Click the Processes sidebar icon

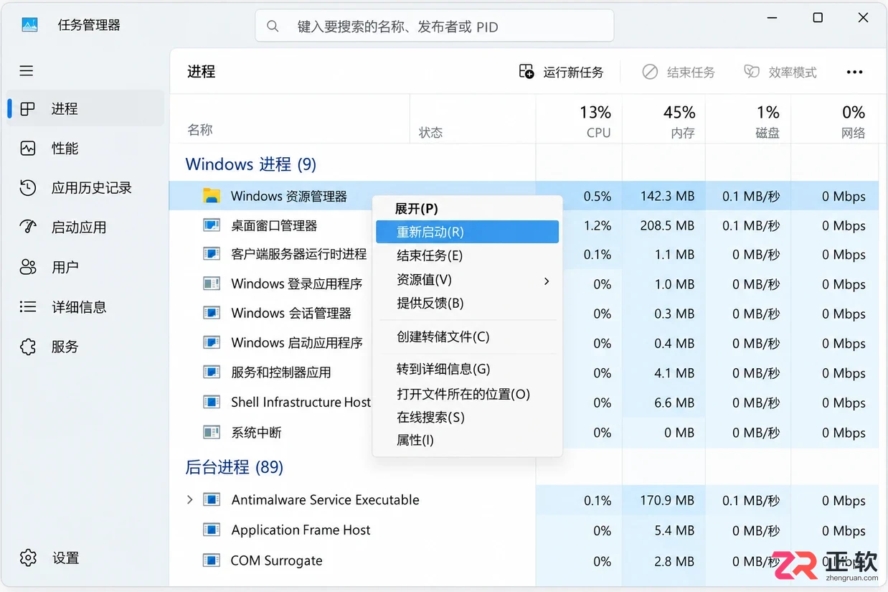tap(27, 109)
